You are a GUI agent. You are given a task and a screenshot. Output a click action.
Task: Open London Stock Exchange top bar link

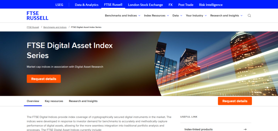(x=146, y=5)
